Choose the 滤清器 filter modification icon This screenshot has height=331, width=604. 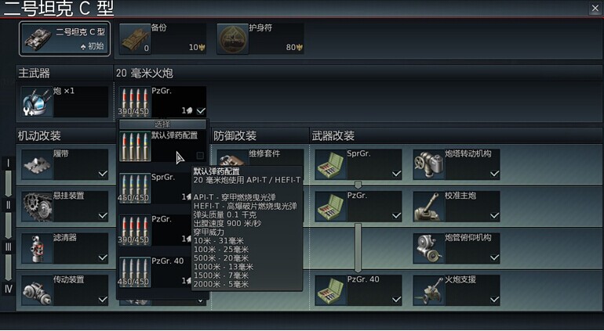[x=37, y=249]
